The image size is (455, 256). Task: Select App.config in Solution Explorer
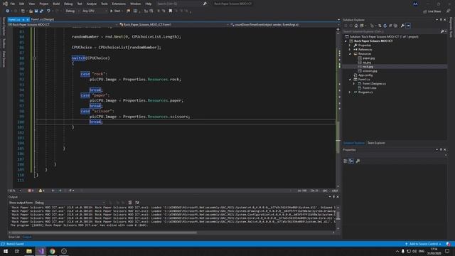point(365,75)
